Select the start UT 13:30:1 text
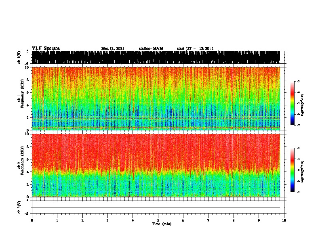Image resolution: width=320 pixels, height=247 pixels. tap(195, 48)
